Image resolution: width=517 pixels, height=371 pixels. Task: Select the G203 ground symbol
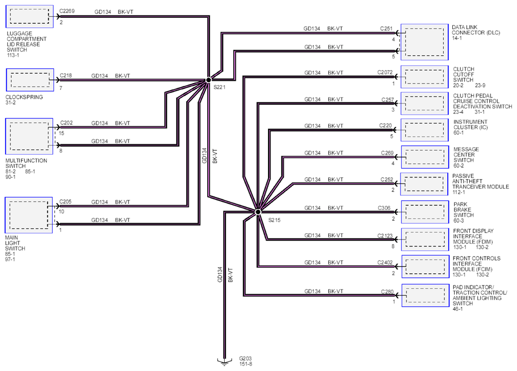coord(224,362)
